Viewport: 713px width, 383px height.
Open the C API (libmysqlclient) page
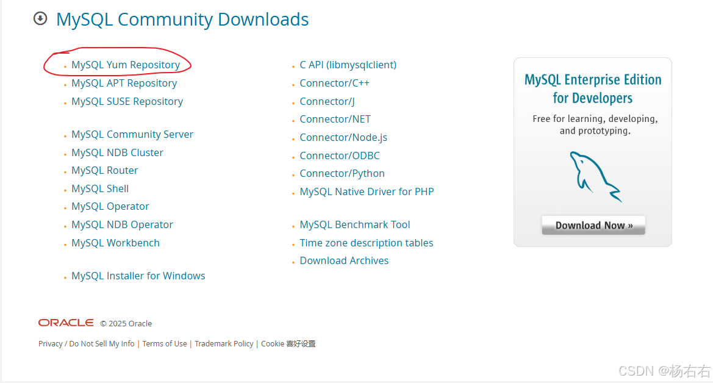point(348,64)
